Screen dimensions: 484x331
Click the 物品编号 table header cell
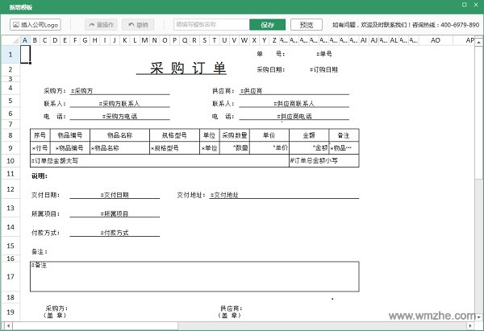pyautogui.click(x=70, y=135)
